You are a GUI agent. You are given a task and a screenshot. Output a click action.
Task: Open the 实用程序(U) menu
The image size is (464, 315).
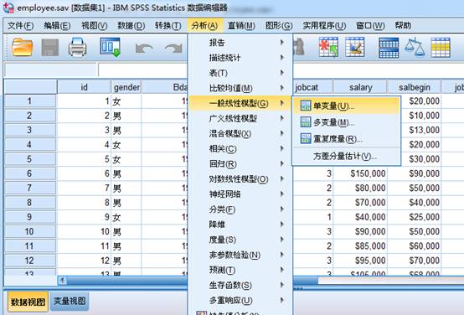click(x=324, y=26)
